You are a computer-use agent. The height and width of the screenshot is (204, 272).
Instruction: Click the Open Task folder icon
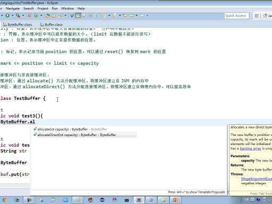(54, 16)
